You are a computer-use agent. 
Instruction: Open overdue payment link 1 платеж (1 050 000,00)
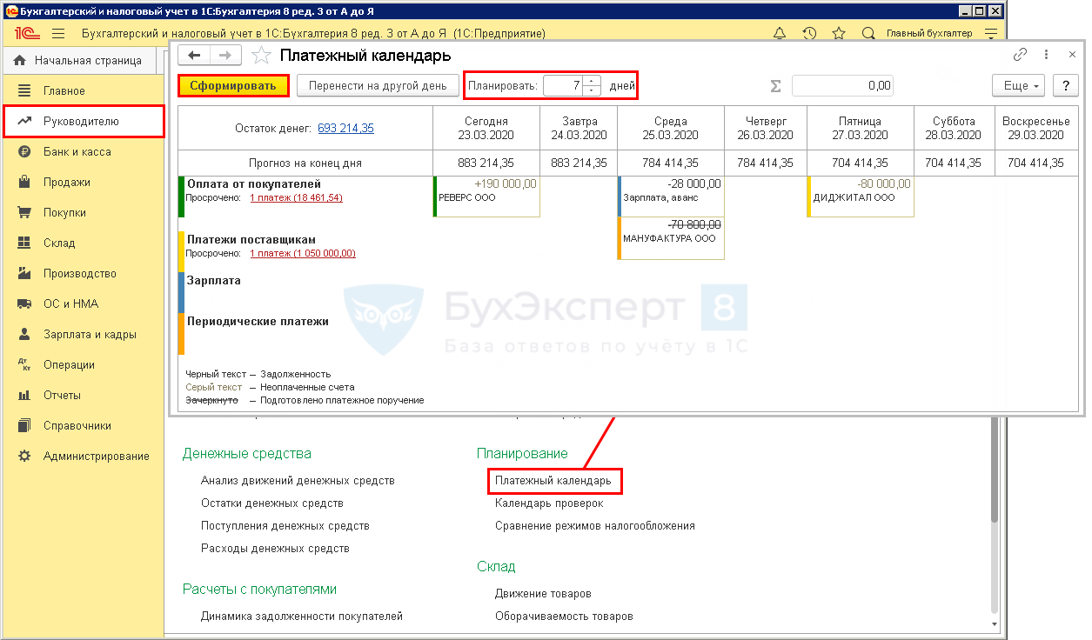click(302, 253)
